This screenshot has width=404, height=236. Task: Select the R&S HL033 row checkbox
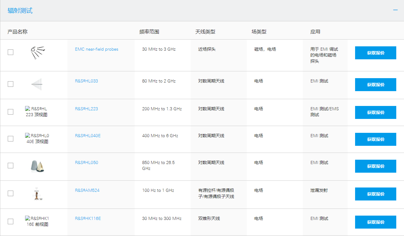[x=11, y=84]
